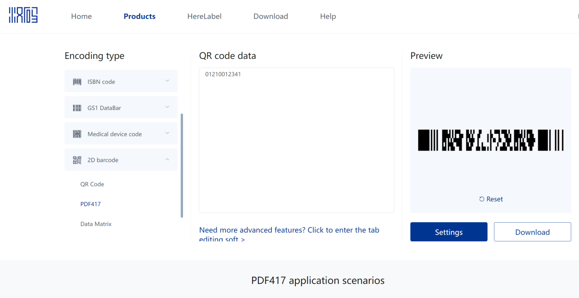The height and width of the screenshot is (298, 579).
Task: Click the GS1 DataBar label
Action: pyautogui.click(x=104, y=108)
